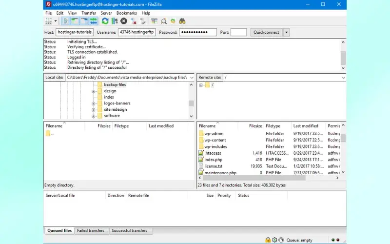The image size is (390, 244).
Task: Click the Username input field
Action: [137, 32]
